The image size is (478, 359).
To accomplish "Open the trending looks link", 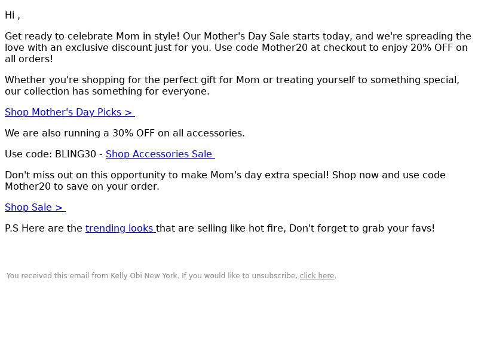I will point(121,229).
